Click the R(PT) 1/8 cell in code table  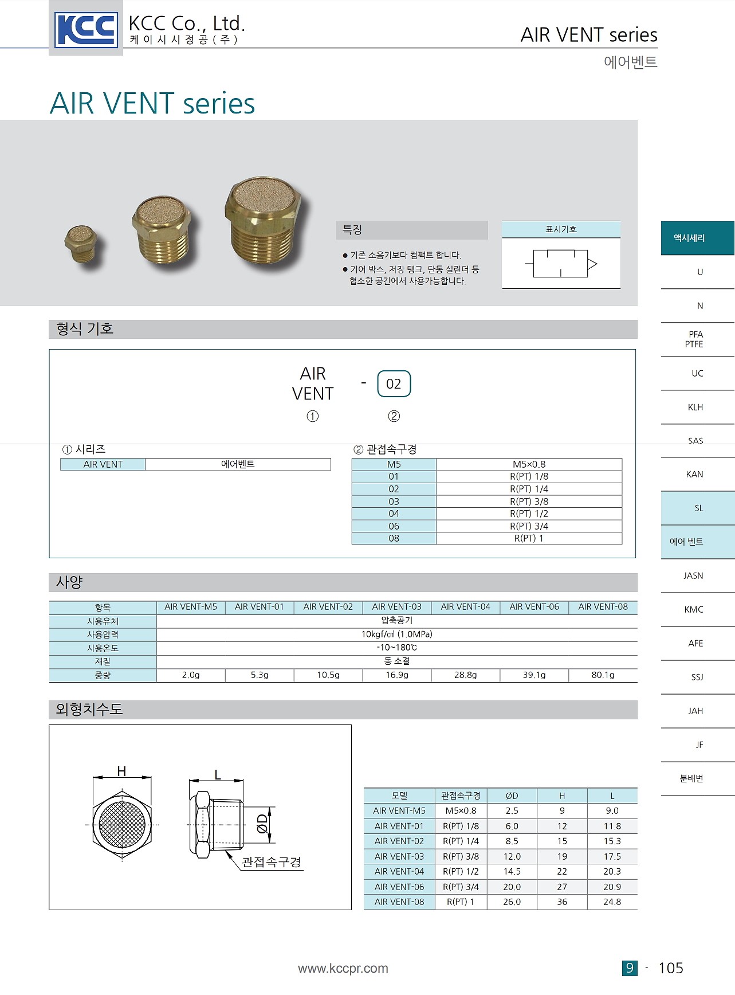pyautogui.click(x=529, y=476)
